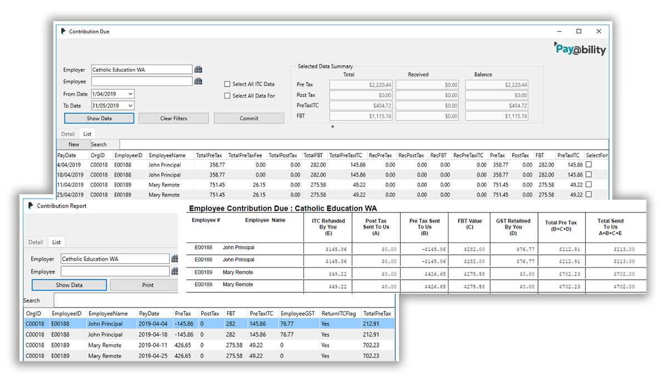Click the Contribution Due window title icon

(x=63, y=32)
